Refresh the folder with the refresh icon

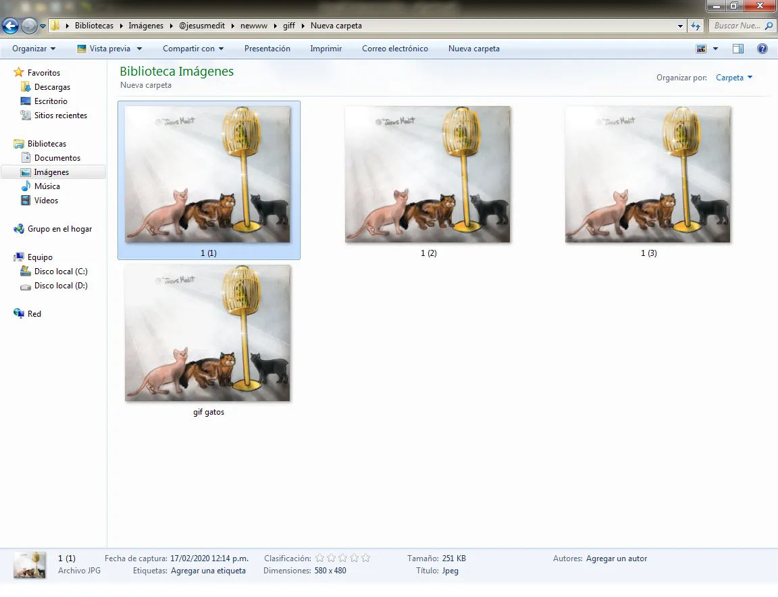[696, 26]
